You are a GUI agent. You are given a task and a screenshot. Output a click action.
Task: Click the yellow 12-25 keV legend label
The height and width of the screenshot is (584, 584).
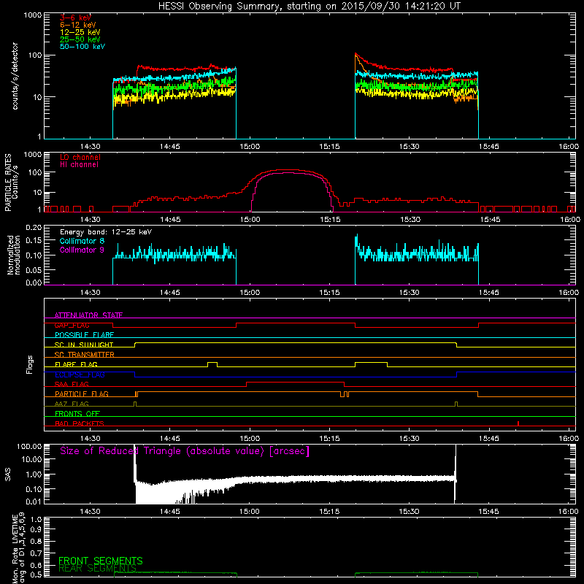(80, 32)
